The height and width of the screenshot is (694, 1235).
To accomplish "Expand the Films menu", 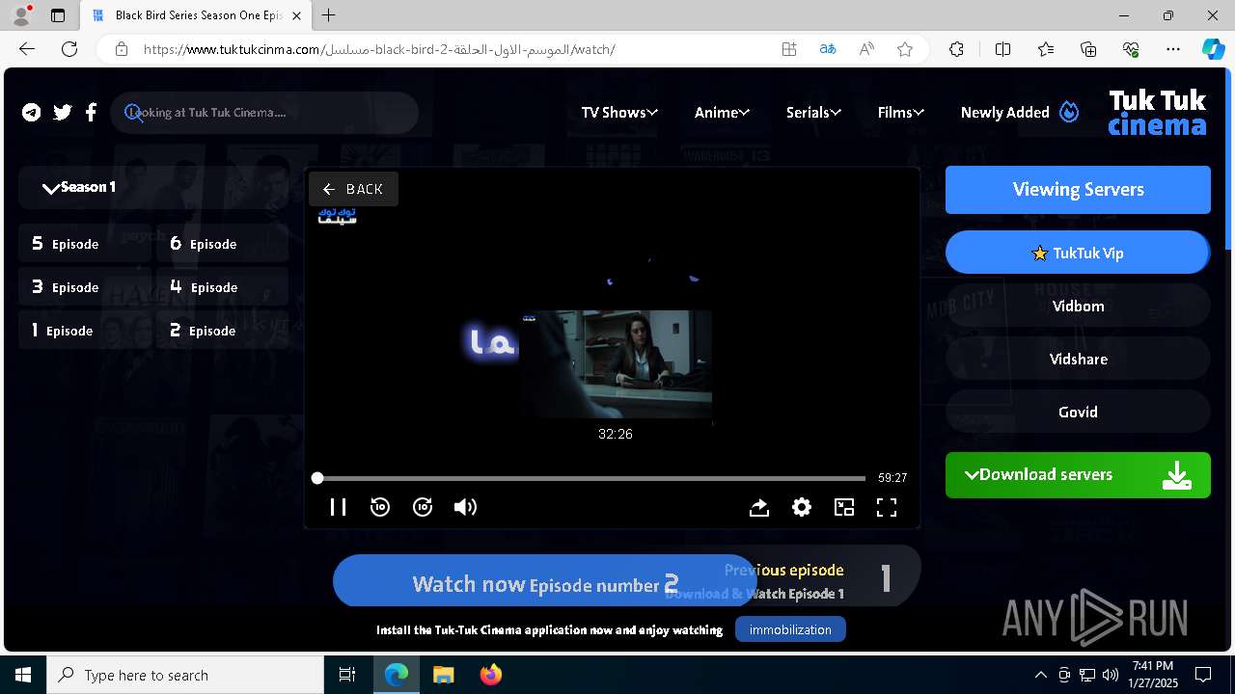I will click(x=901, y=113).
